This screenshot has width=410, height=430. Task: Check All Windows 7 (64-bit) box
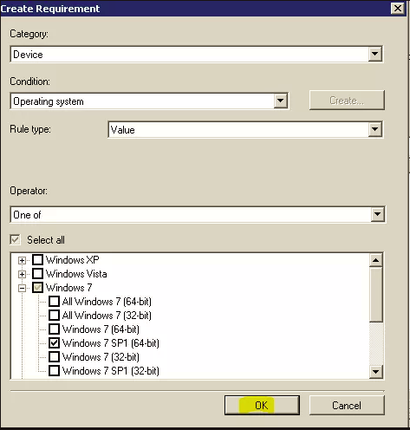coord(54,301)
